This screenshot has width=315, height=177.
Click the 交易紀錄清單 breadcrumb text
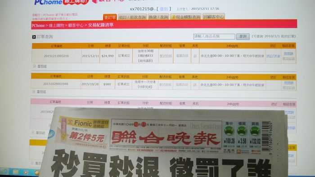coord(101,25)
